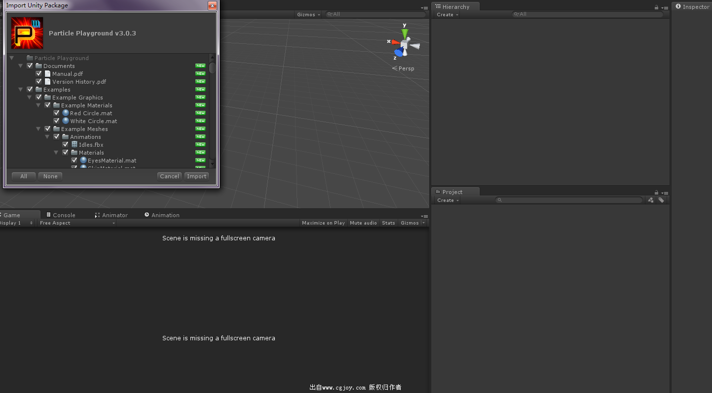
Task: Uncheck the Version History.pdf checkbox
Action: [x=38, y=81]
